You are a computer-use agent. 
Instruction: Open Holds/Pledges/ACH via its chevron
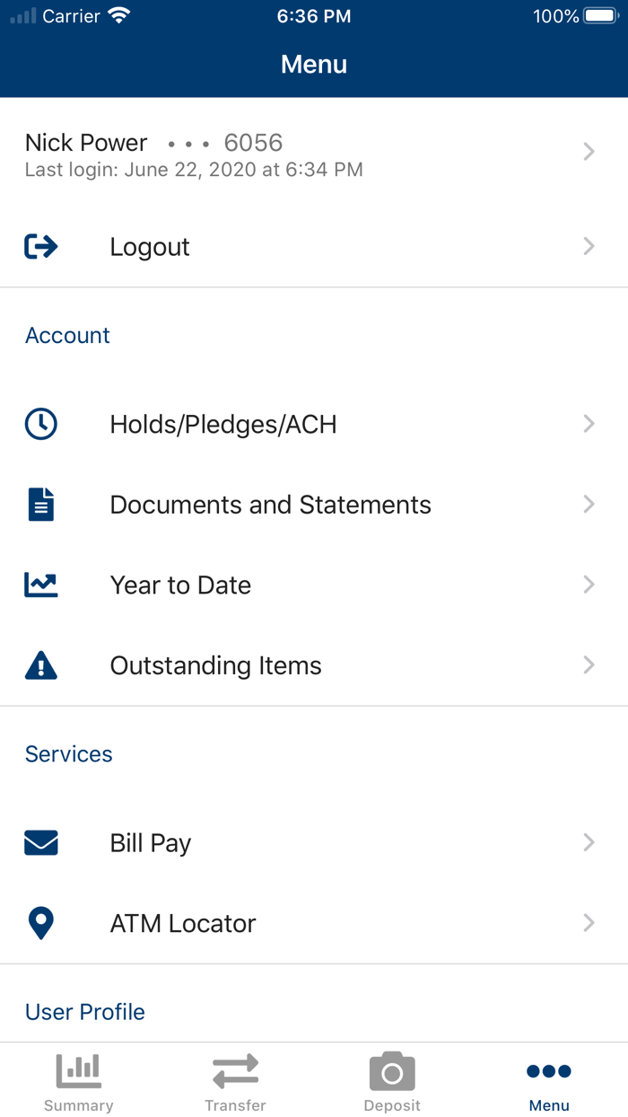[589, 424]
